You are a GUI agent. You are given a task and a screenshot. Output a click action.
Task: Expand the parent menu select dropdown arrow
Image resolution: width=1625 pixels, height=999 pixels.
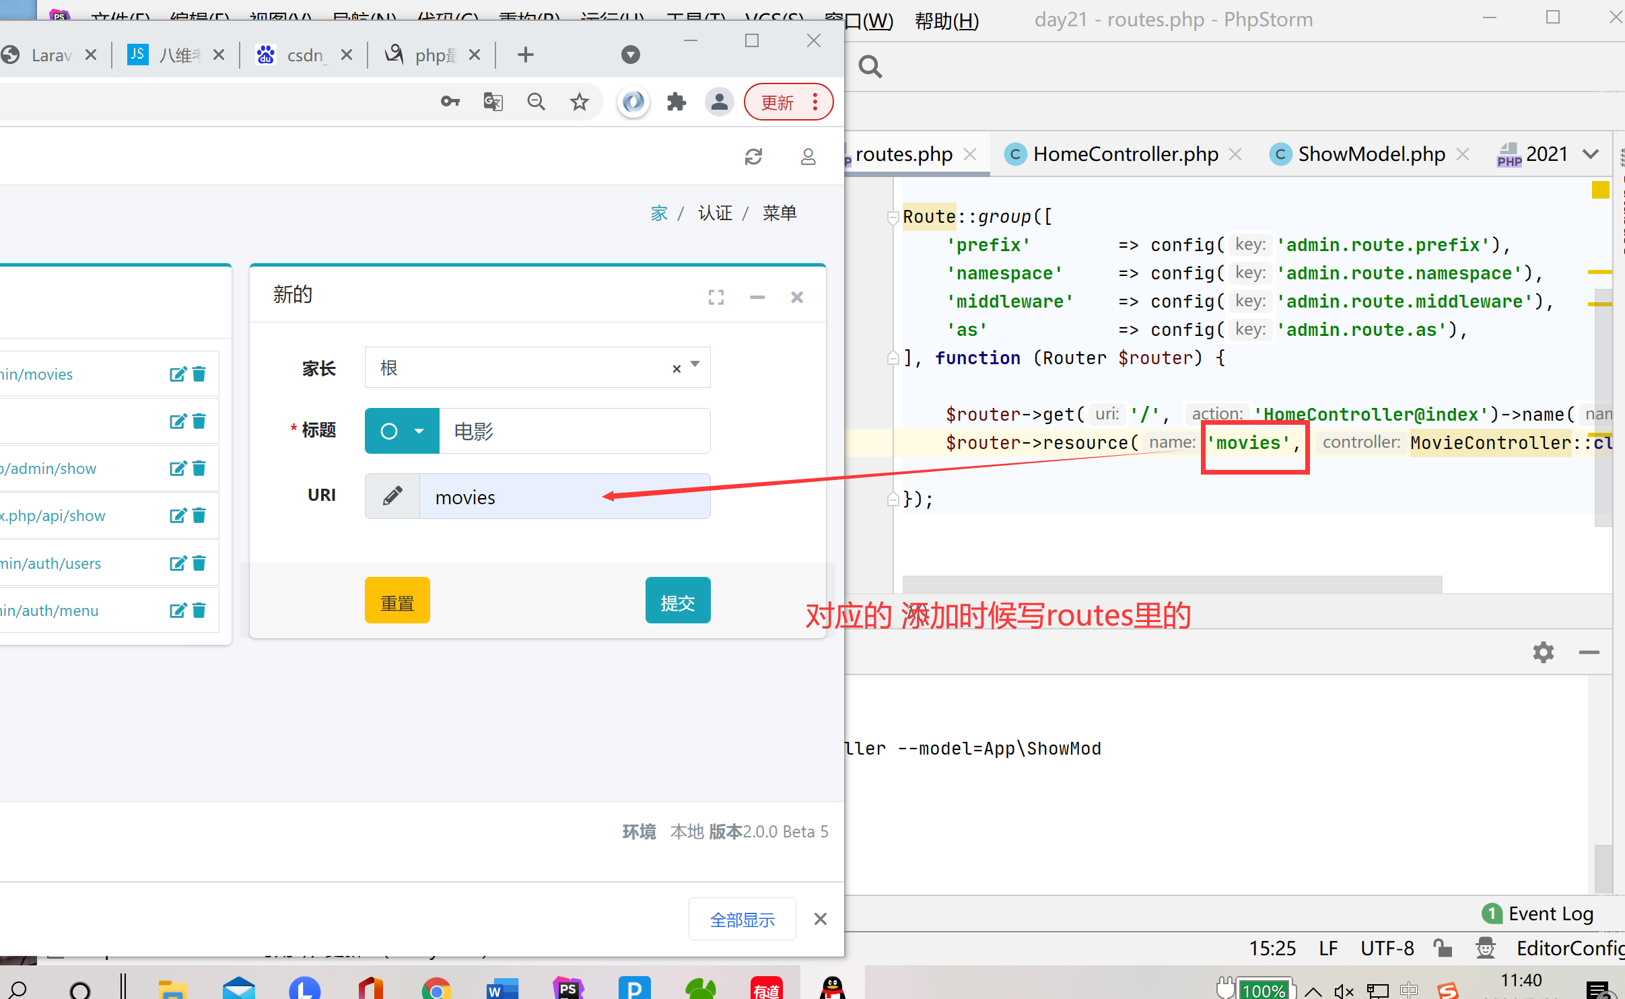coord(695,365)
